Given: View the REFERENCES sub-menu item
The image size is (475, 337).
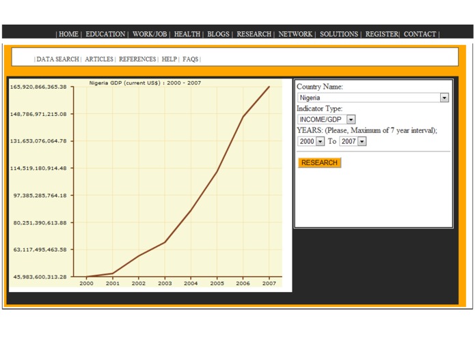Looking at the screenshot, I should click(137, 59).
